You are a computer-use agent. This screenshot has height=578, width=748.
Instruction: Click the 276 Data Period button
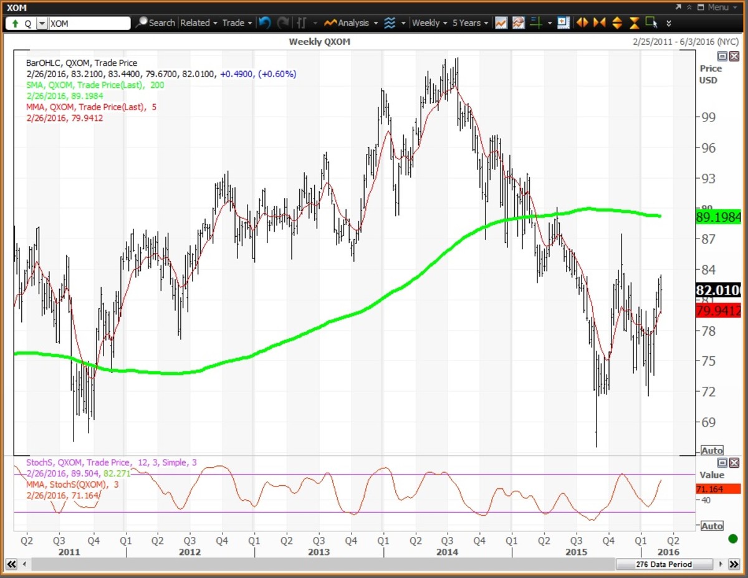(663, 564)
